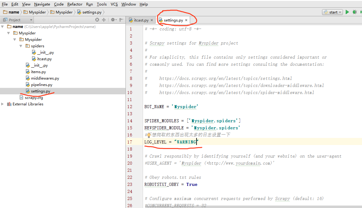Collapse the 'name' root project node
The height and width of the screenshot is (208, 362).
pyautogui.click(x=2, y=26)
